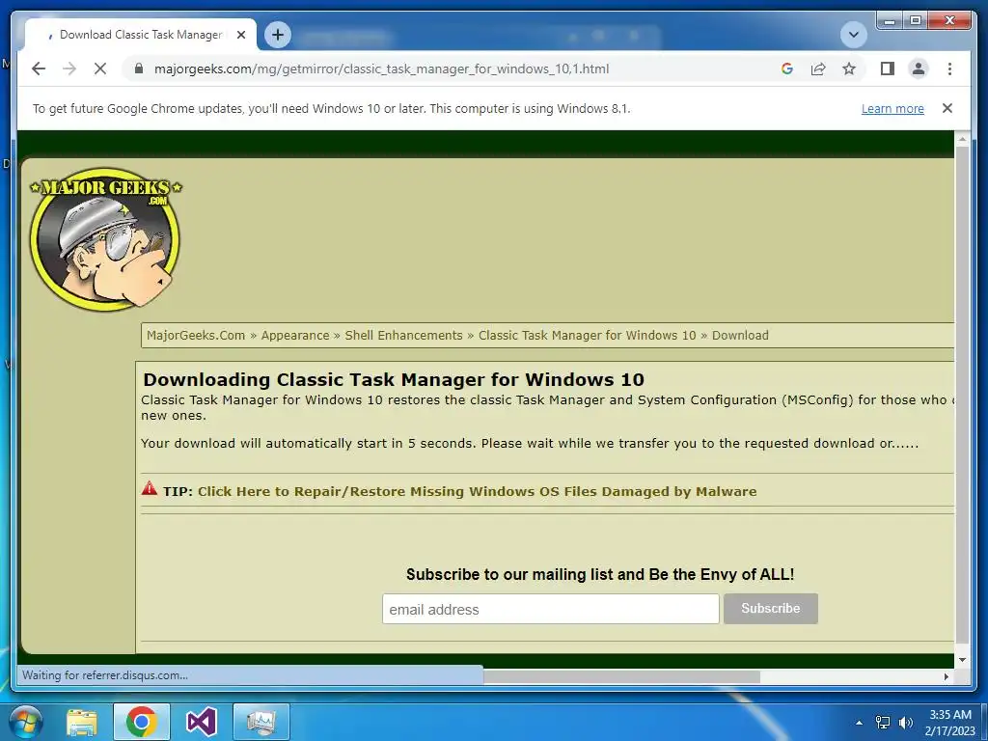Open the monitor app in taskbar
988x741 pixels.
tap(261, 722)
